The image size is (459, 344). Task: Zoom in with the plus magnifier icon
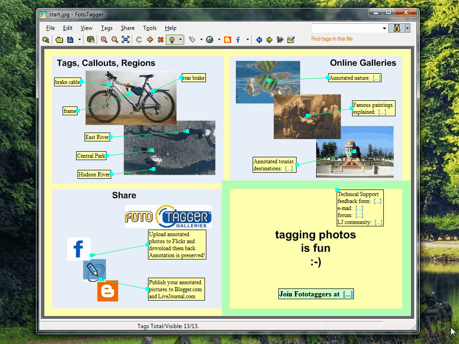point(104,40)
